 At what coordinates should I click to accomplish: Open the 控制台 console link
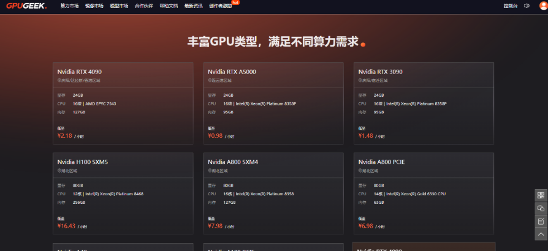511,6
